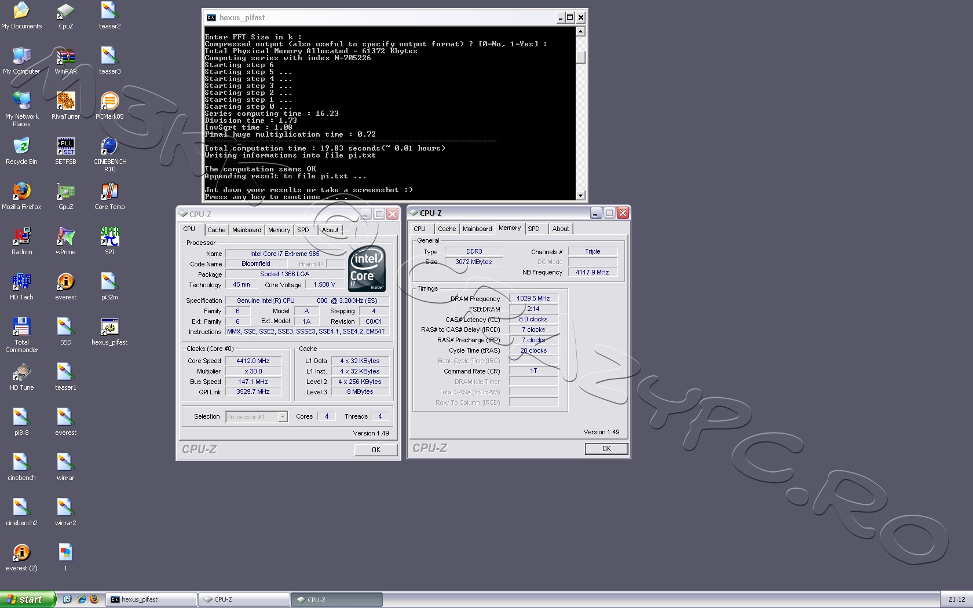Switch to Memory tab in left CPU-Z window
This screenshot has width=973, height=608.
pos(279,230)
